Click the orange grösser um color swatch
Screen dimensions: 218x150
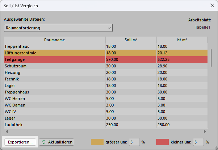(x=97, y=142)
